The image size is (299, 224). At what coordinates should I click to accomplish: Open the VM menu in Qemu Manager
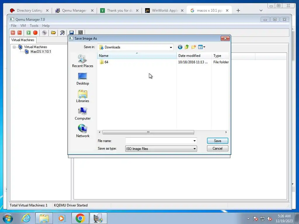[23, 26]
